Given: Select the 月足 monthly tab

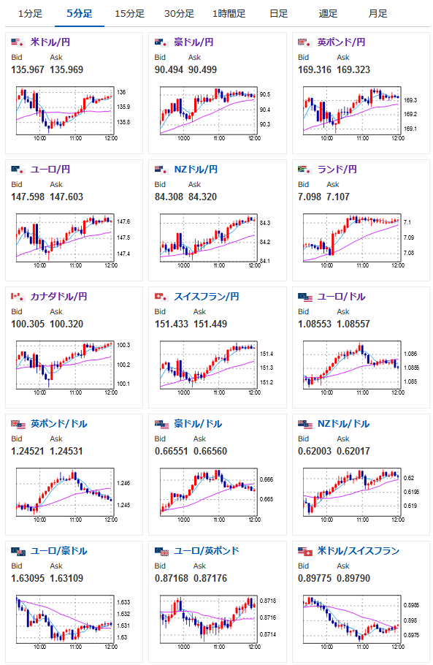Looking at the screenshot, I should pyautogui.click(x=378, y=14).
